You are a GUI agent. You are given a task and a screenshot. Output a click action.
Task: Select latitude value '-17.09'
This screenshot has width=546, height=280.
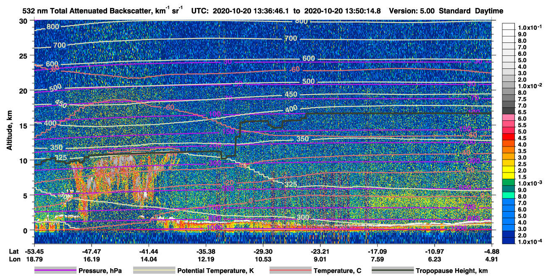coord(377,251)
